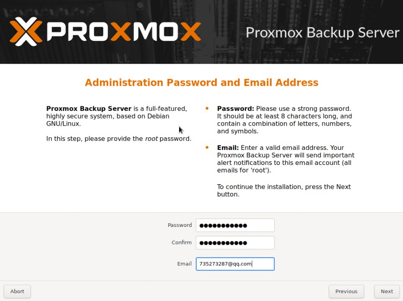Click the Confirm field label
The height and width of the screenshot is (301, 403).
tap(182, 242)
